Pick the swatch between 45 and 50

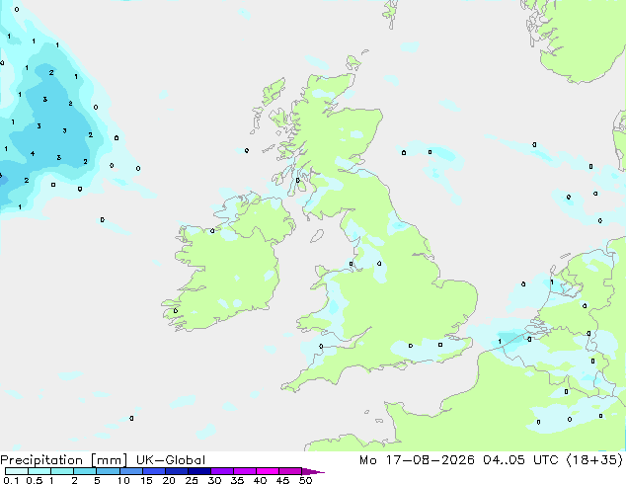(x=290, y=471)
